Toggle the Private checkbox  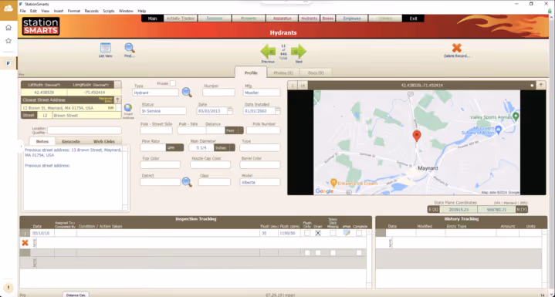click(x=172, y=83)
